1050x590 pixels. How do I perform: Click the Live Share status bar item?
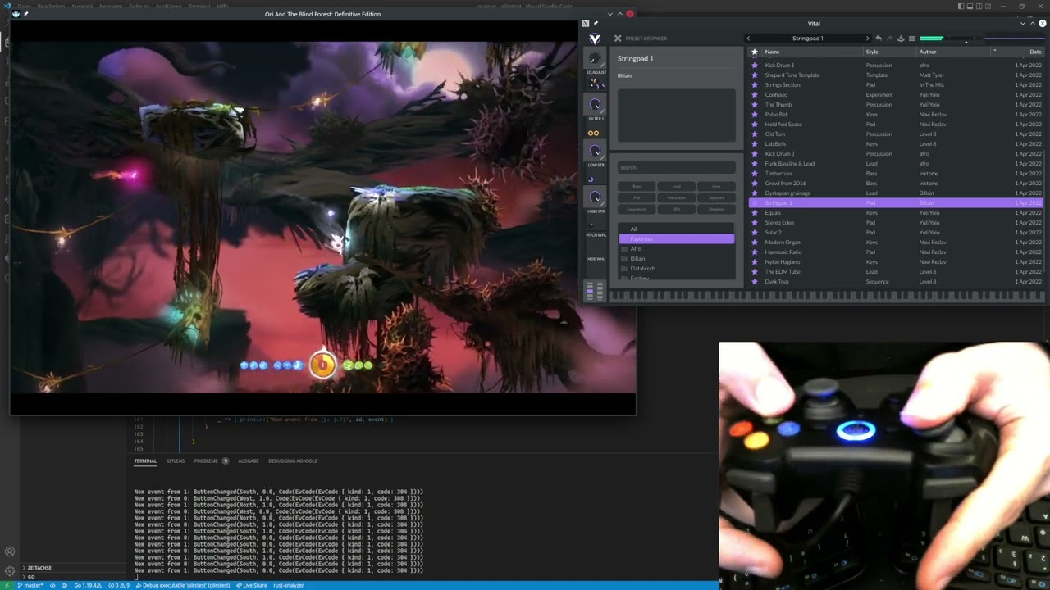click(252, 585)
